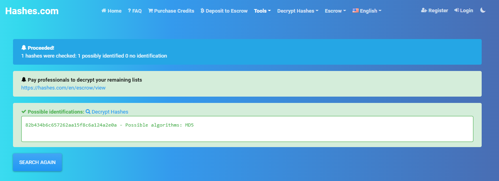Expand the Escrow dropdown menu
The width and height of the screenshot is (499, 181).
[x=335, y=11]
